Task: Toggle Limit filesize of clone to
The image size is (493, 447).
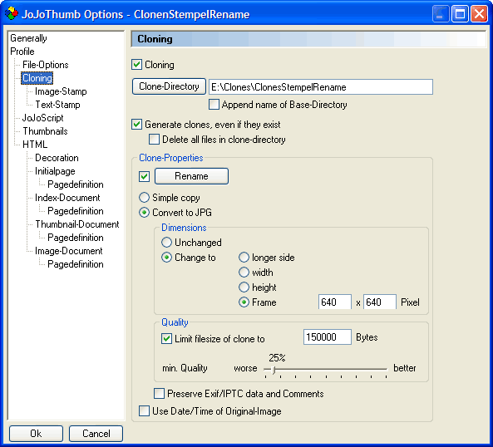Action: tap(166, 339)
